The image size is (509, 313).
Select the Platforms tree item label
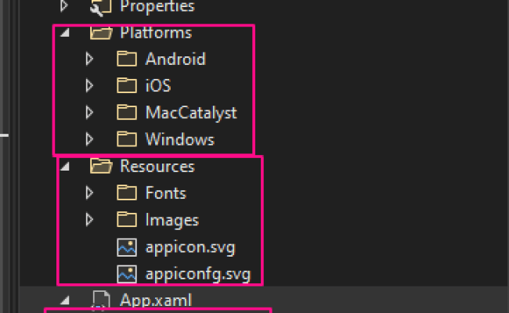point(156,33)
